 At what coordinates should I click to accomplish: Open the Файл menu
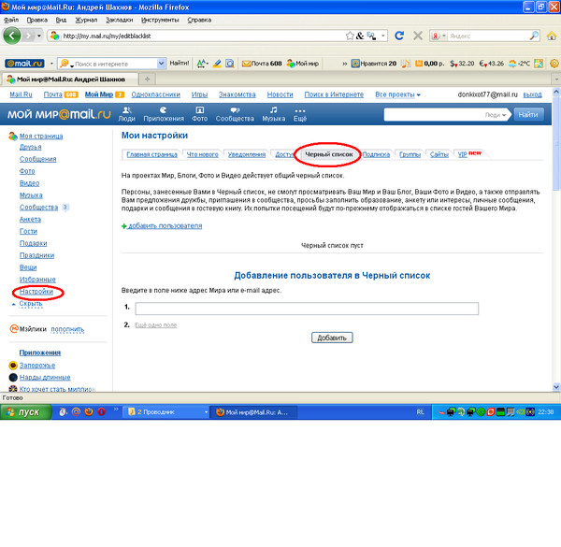click(11, 20)
